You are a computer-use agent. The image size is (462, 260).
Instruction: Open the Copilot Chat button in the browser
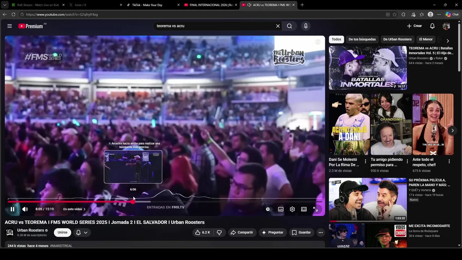(452, 14)
